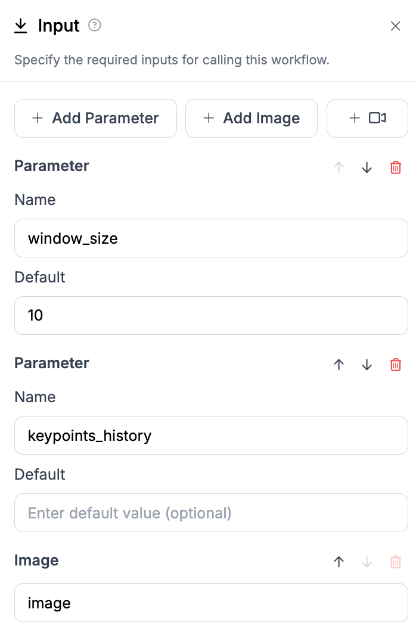The image size is (416, 634).
Task: Click the download arrow icon beside Input
Action: click(21, 26)
